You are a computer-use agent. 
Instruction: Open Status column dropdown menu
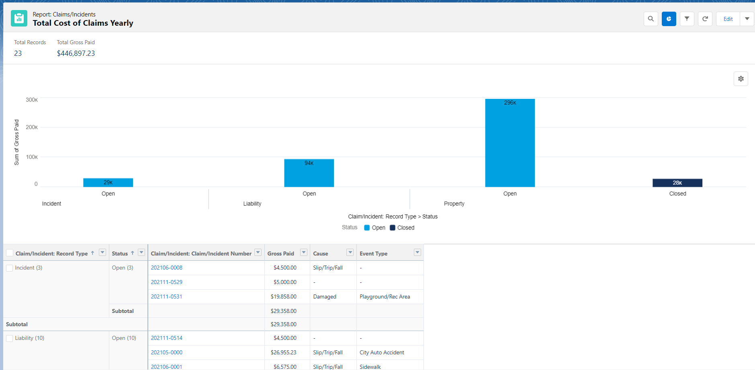point(141,252)
